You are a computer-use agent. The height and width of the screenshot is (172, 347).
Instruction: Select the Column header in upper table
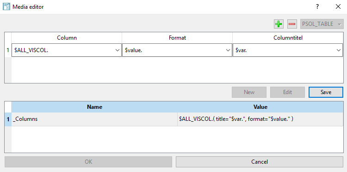click(67, 38)
